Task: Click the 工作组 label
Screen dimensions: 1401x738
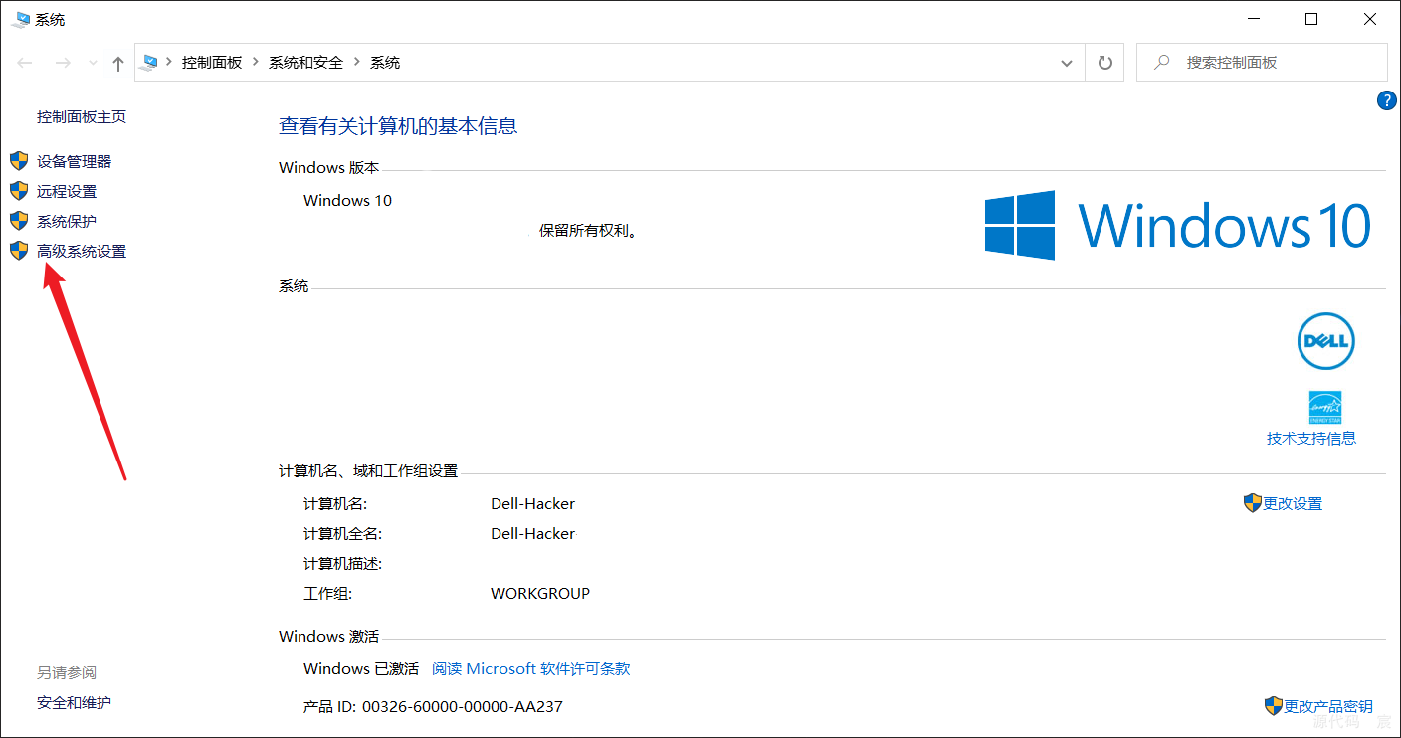Action: point(328,593)
